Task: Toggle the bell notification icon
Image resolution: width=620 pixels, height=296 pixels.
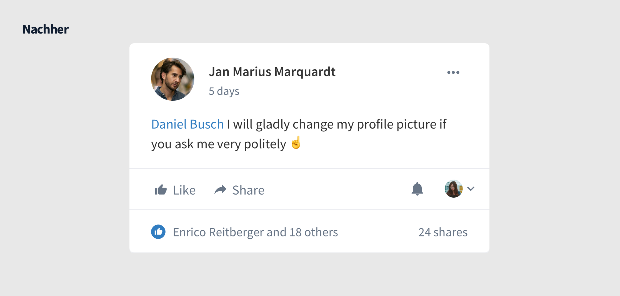Action: 417,189
